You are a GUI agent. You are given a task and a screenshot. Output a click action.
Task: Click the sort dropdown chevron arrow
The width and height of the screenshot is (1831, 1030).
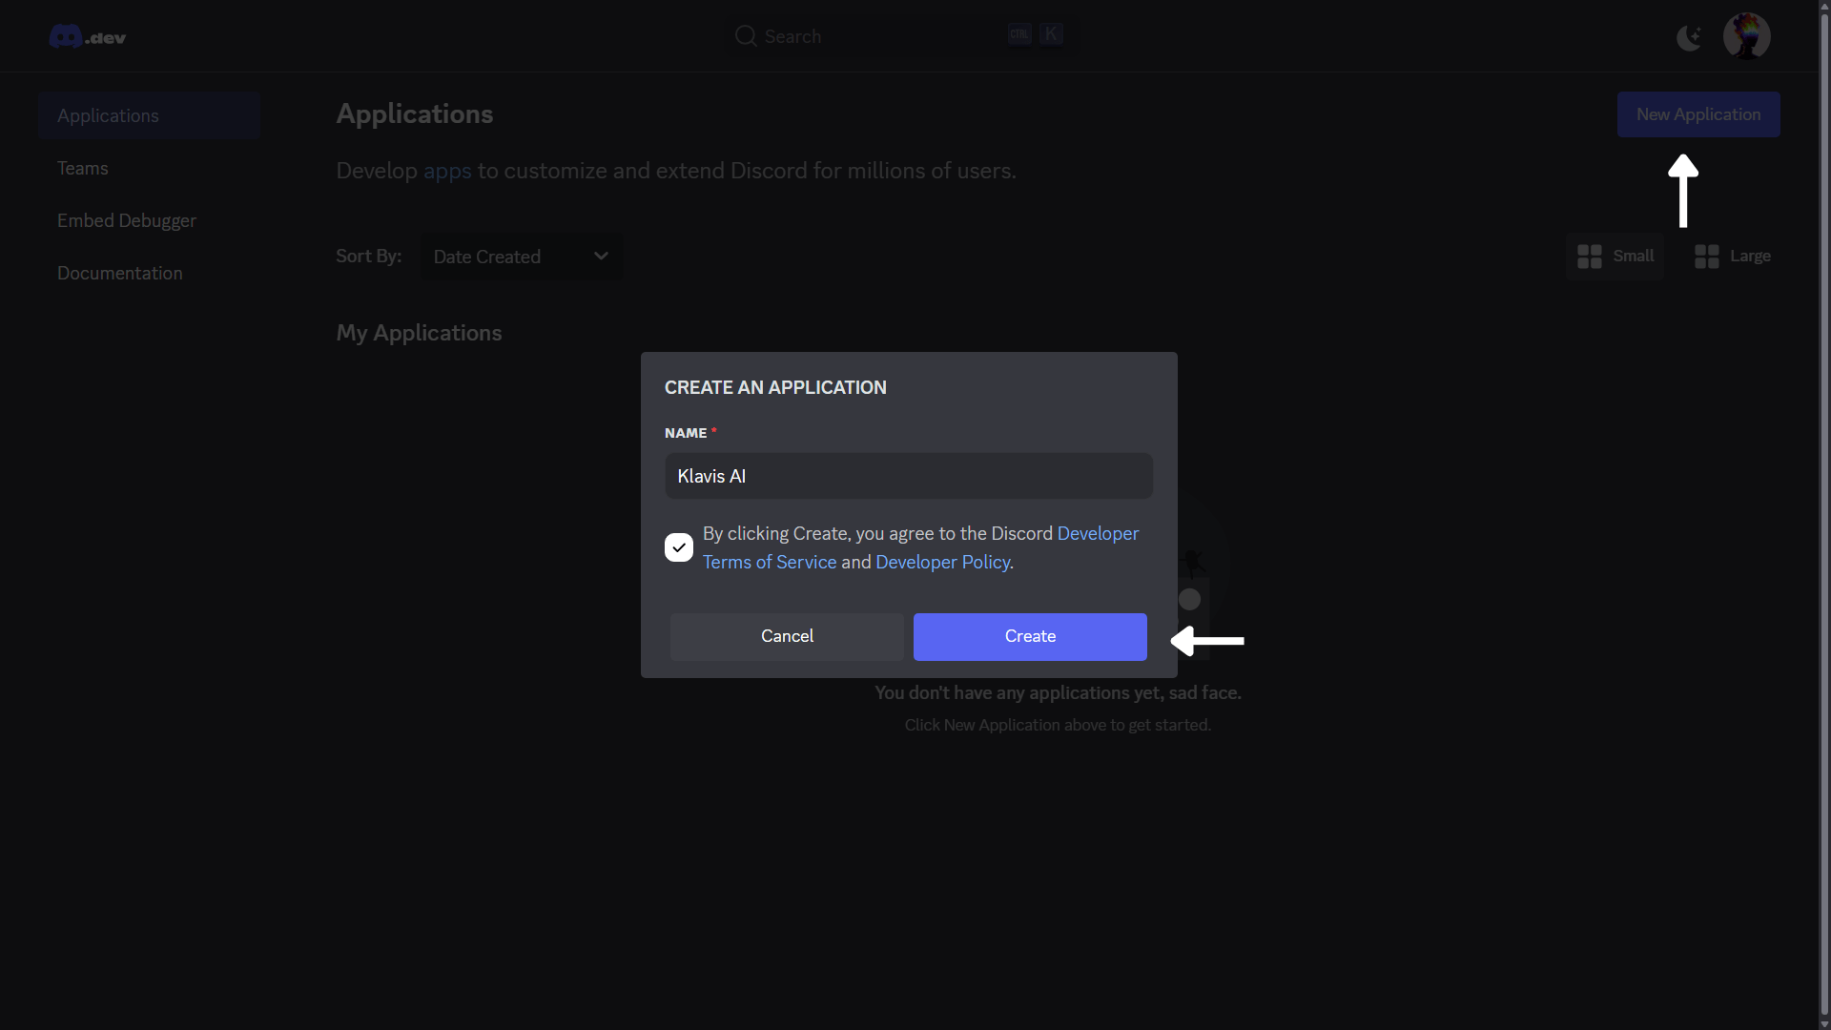click(601, 257)
